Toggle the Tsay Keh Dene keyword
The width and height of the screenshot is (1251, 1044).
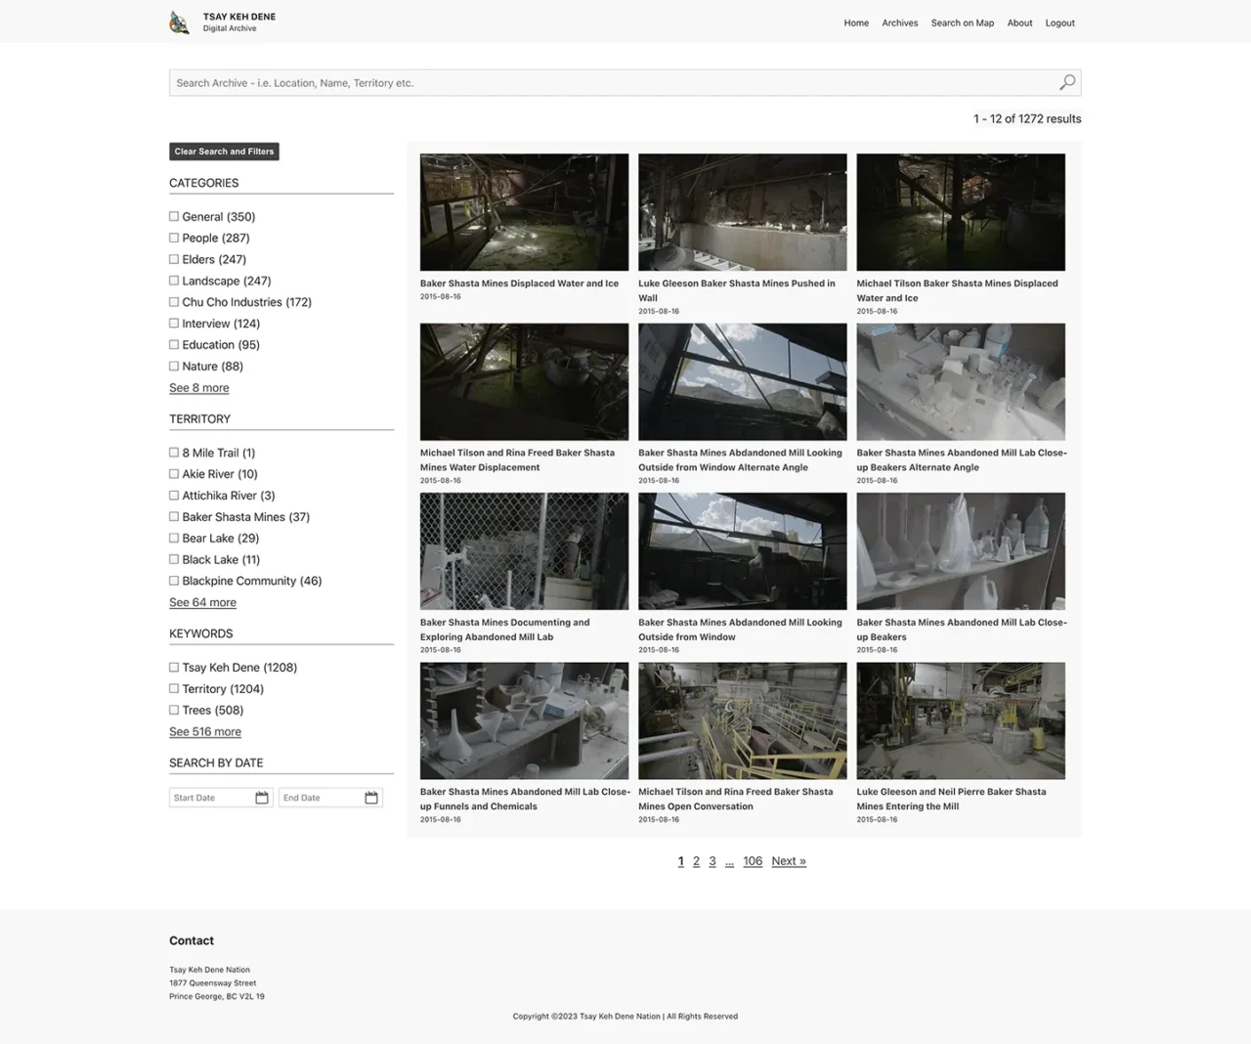[x=174, y=668]
